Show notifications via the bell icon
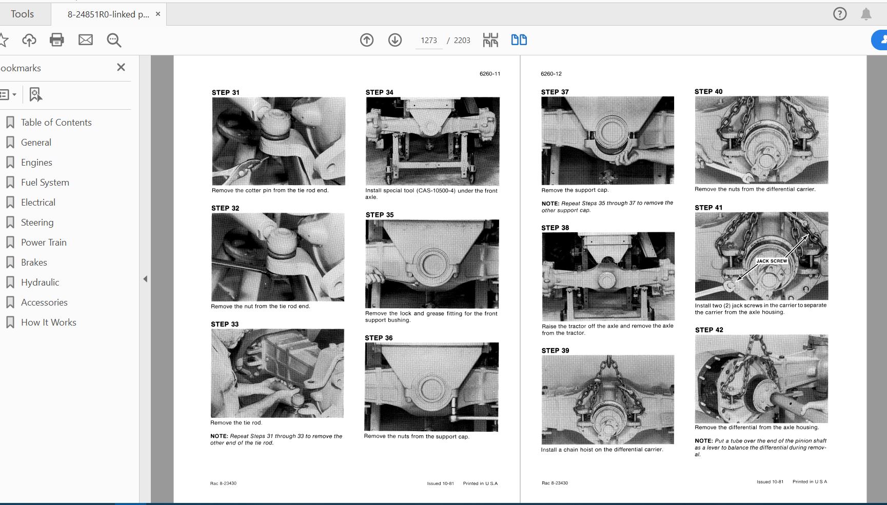The height and width of the screenshot is (505, 887). point(866,14)
